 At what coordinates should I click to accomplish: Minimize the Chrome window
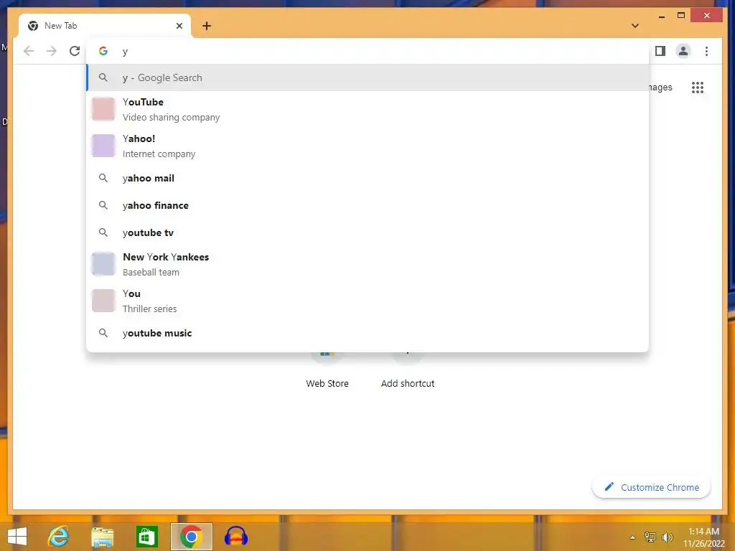661,17
